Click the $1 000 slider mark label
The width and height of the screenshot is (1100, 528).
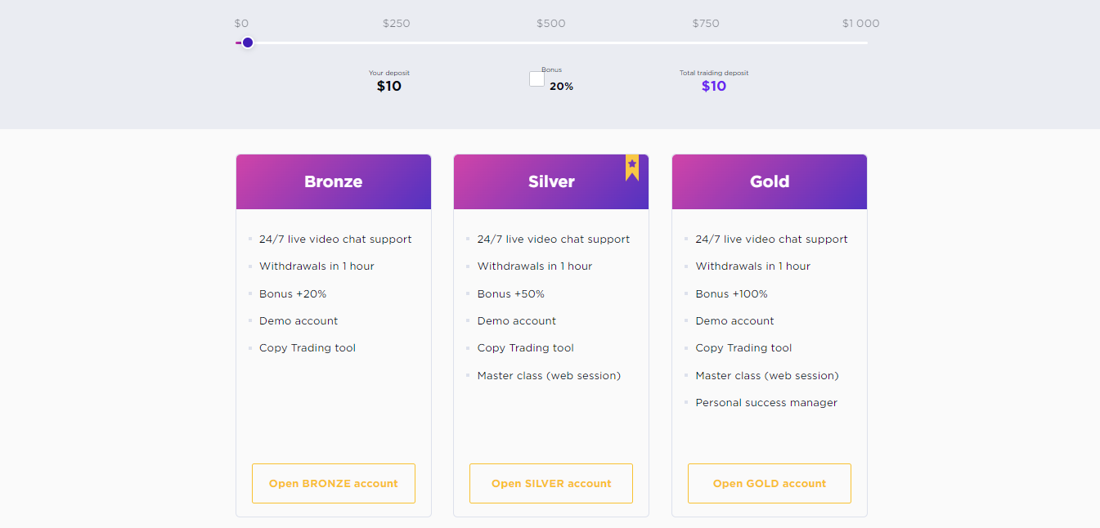860,24
